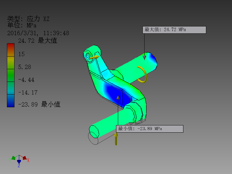Click the legend value -4.44
The image size is (232, 174).
point(26,80)
